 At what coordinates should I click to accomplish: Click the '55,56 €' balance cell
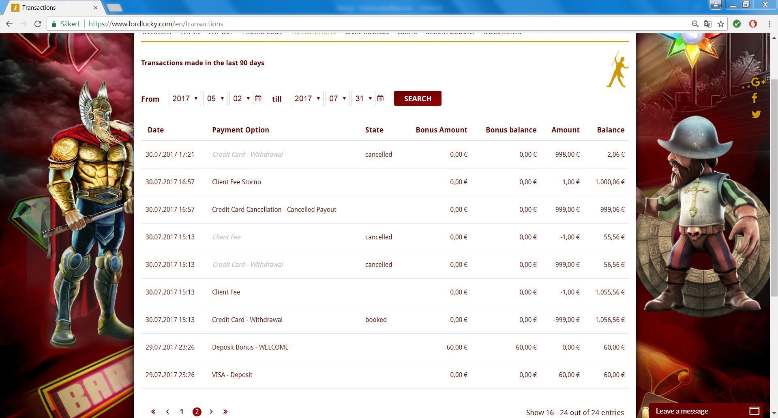[614, 237]
